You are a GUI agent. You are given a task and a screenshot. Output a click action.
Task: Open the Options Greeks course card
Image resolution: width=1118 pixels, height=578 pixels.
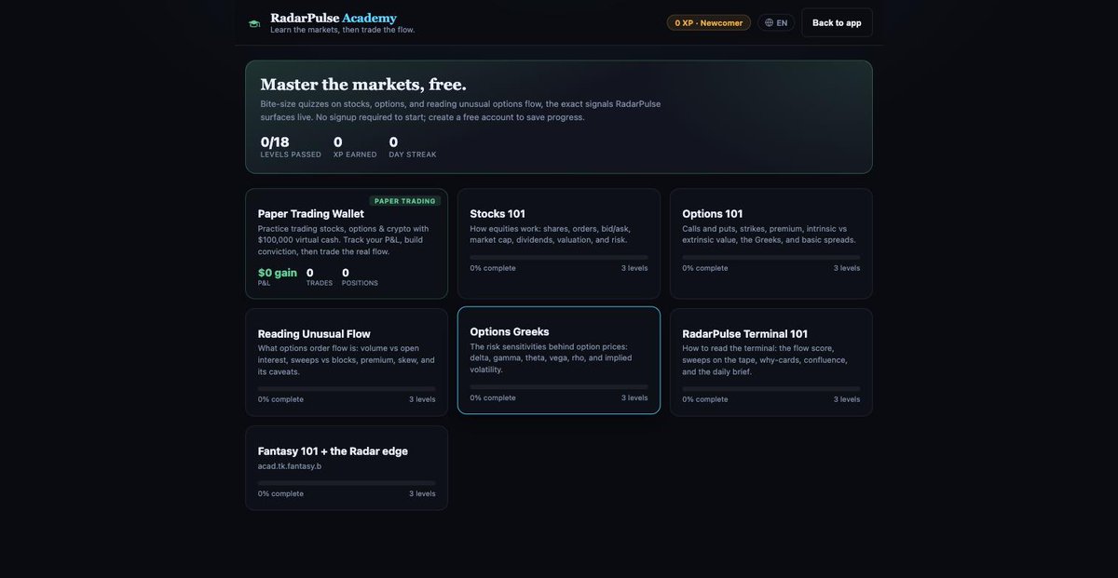coord(559,360)
